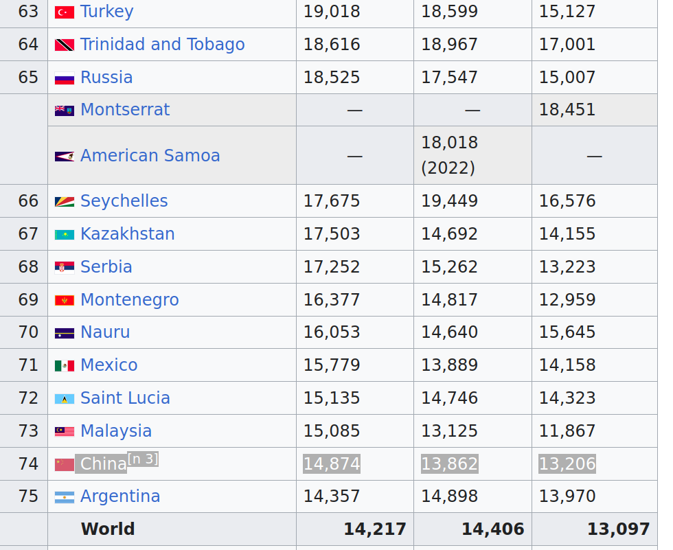Click the Seychelles flag icon
Image resolution: width=673 pixels, height=550 pixels.
[x=65, y=202]
